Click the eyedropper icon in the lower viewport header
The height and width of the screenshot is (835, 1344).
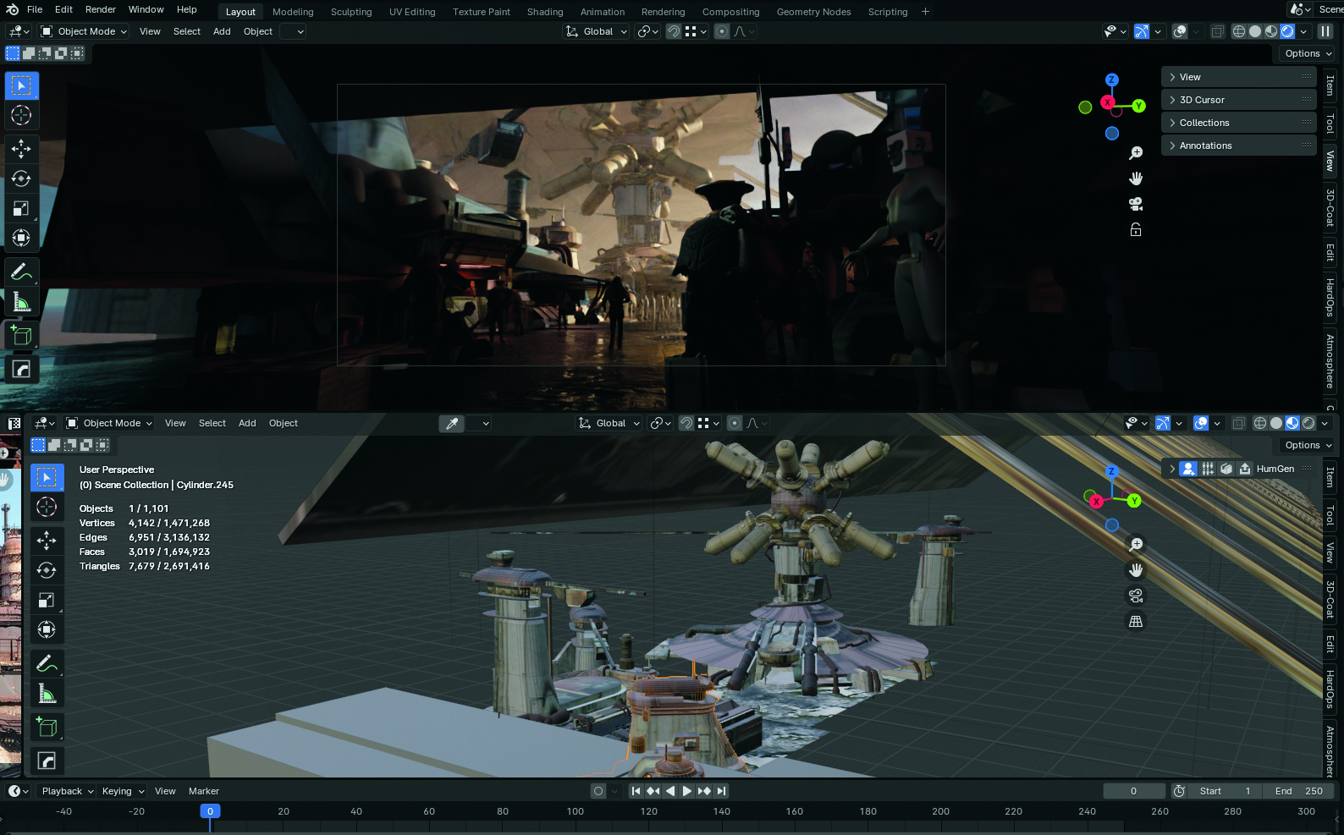point(452,423)
